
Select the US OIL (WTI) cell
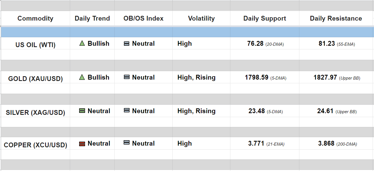coord(35,45)
